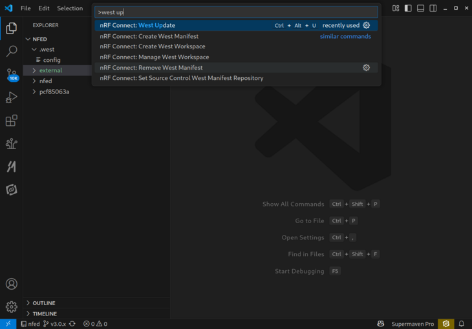The height and width of the screenshot is (329, 472).
Task: Open the Supermaven activity bar icon
Action: point(12,190)
